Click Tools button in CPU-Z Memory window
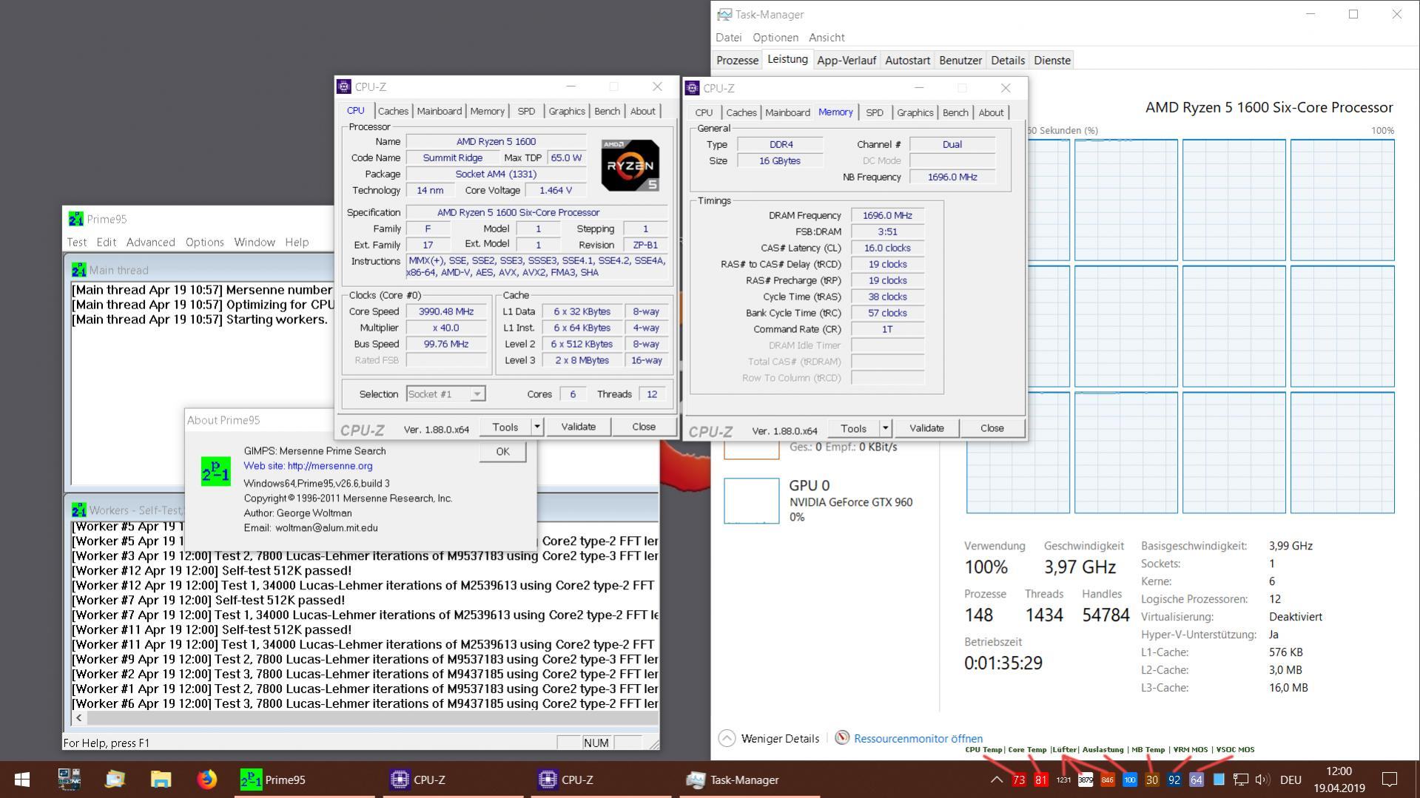The image size is (1420, 798). pos(853,428)
